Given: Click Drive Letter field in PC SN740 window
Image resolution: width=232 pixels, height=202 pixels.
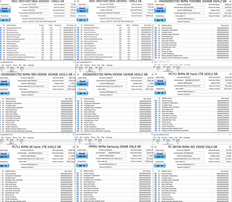Looking at the screenshot, I should pos(194,162).
